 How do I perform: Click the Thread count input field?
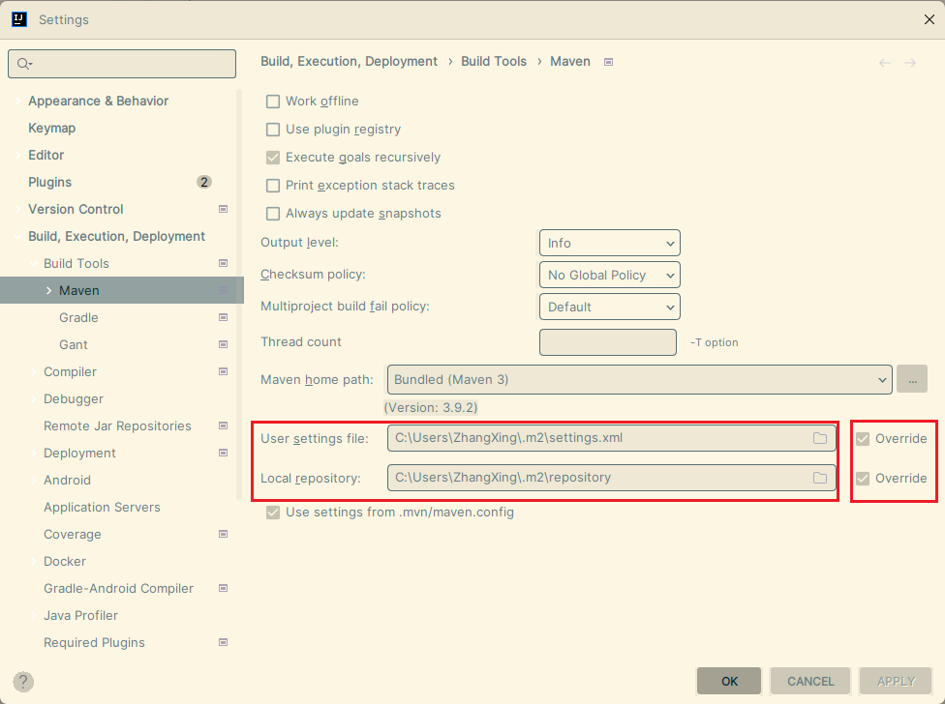(607, 342)
